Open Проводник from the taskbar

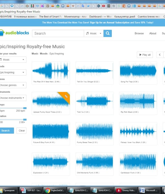coord(8,190)
